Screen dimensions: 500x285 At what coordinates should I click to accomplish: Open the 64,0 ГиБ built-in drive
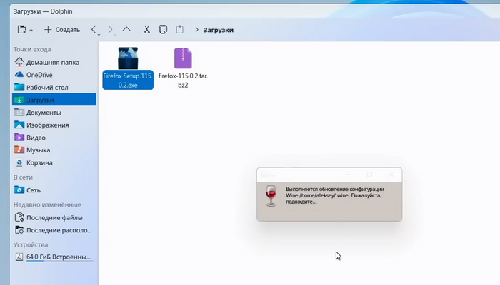[54, 256]
